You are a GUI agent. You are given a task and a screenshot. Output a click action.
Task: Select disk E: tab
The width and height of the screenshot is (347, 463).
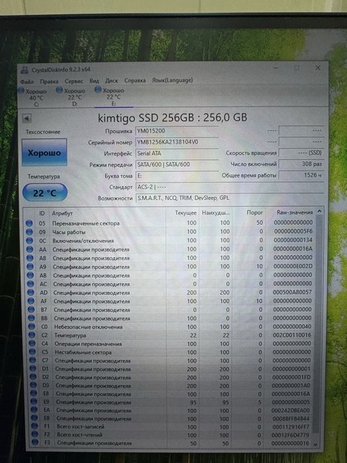[113, 97]
